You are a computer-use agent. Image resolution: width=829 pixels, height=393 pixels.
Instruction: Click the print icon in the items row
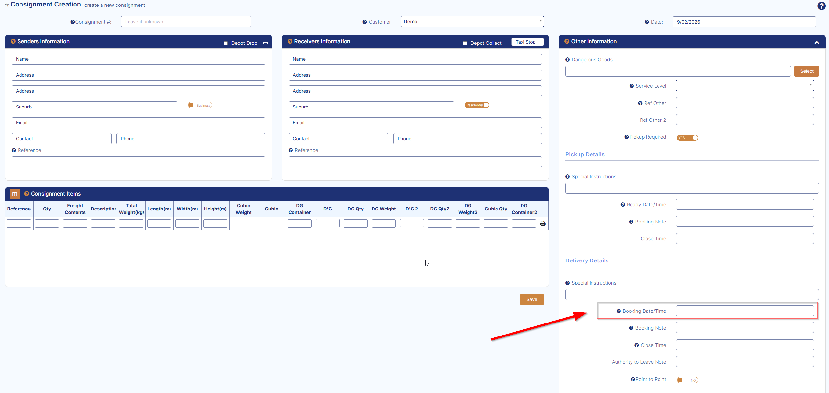coord(543,223)
